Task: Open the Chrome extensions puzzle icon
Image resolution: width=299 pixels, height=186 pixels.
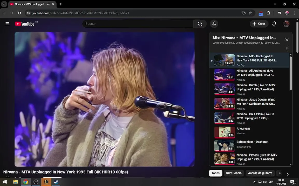Action: coord(268,13)
